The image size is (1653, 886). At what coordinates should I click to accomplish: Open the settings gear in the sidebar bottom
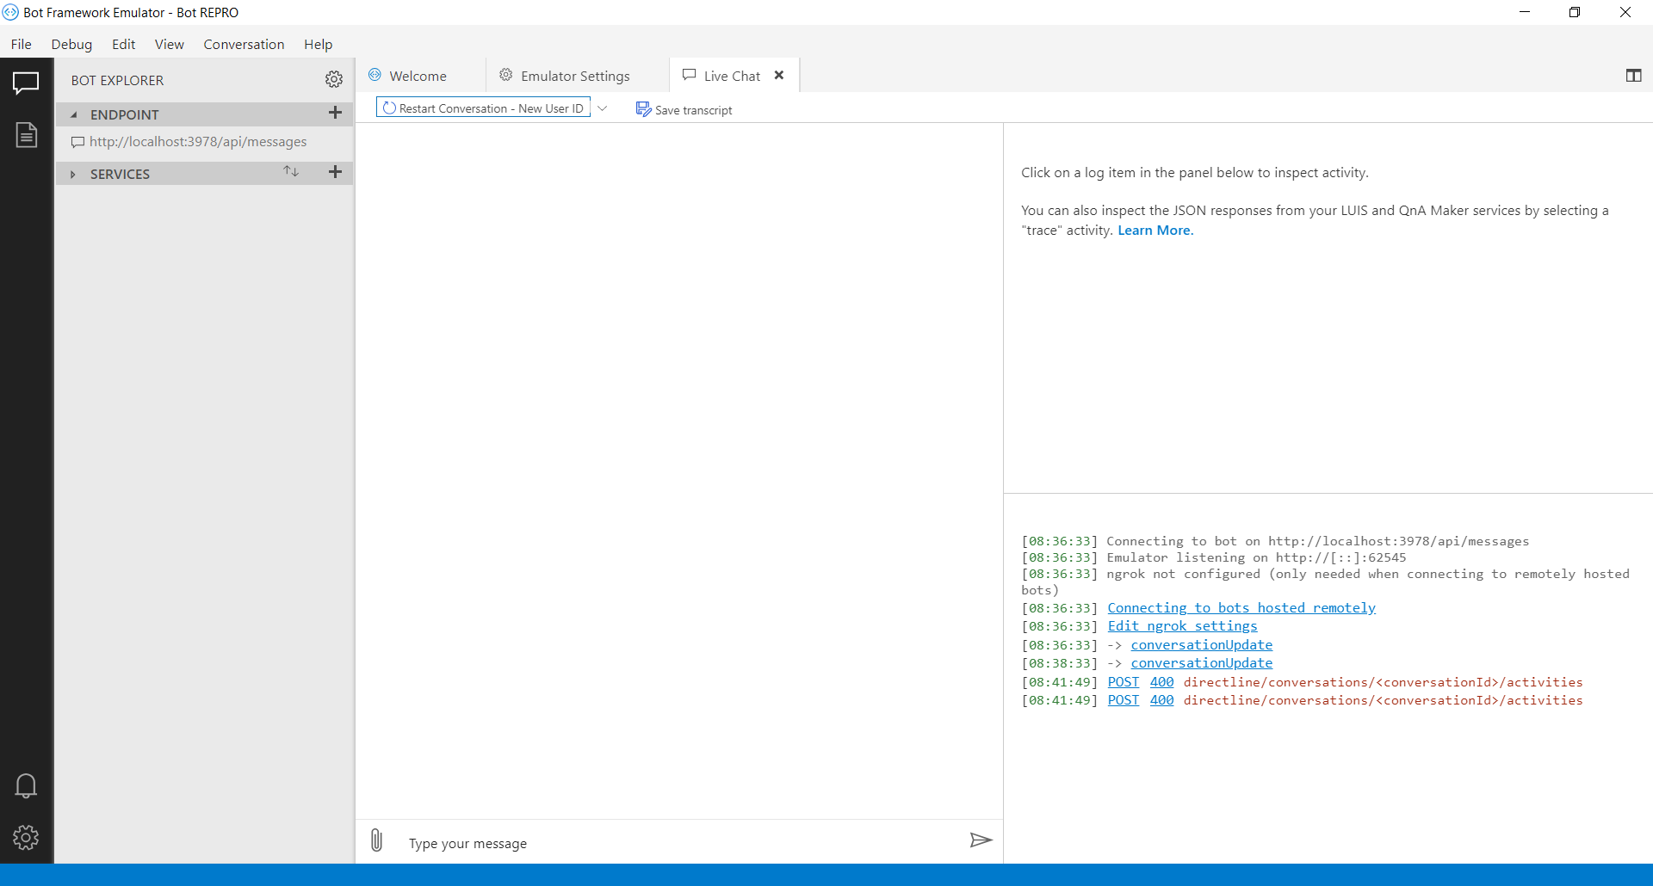26,837
